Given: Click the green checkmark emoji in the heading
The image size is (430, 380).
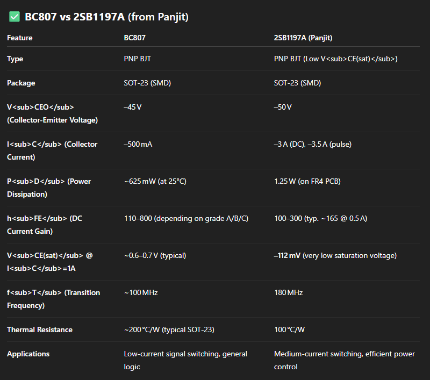Looking at the screenshot, I should point(15,17).
